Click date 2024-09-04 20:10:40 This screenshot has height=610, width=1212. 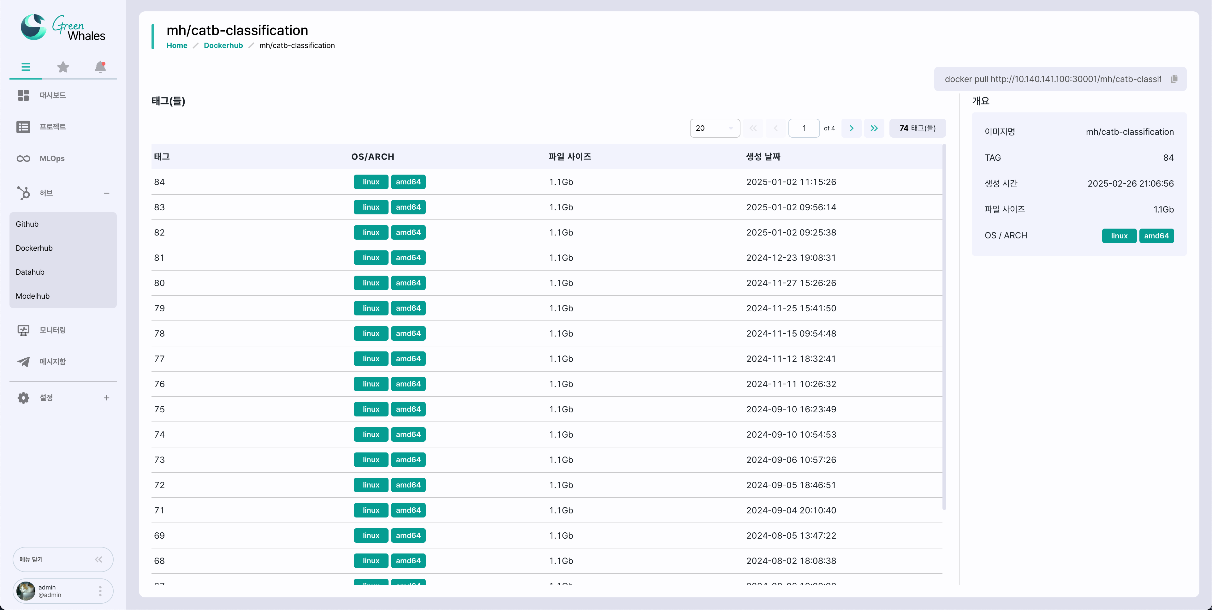coord(791,510)
